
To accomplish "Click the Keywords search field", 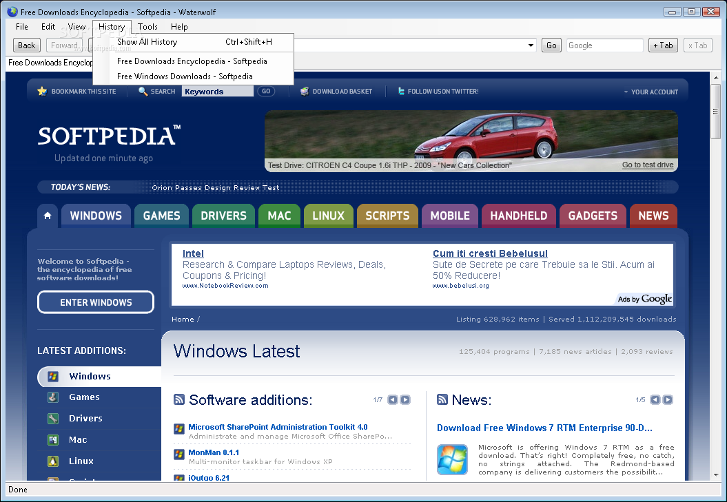I will tap(218, 92).
